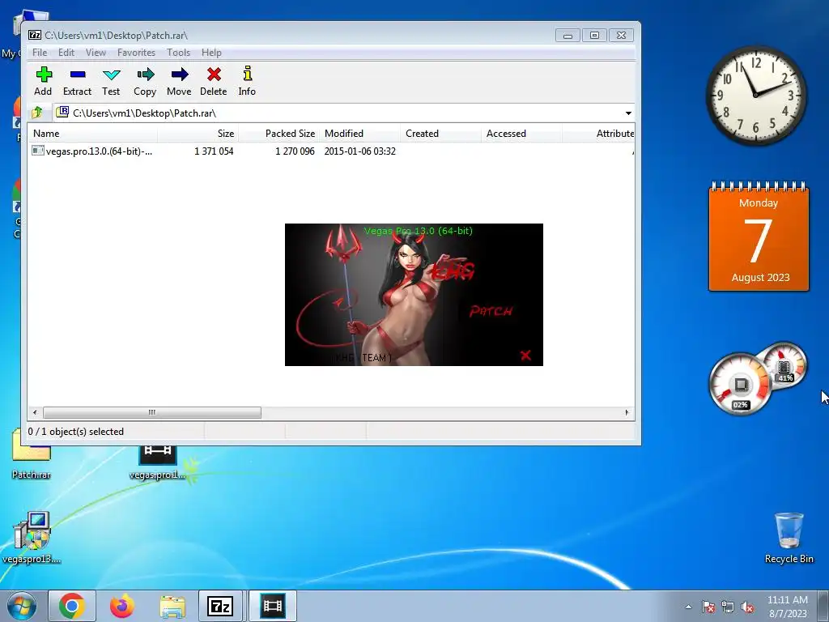The width and height of the screenshot is (829, 622).
Task: Click the 7z title bar icon
Action: 35,35
